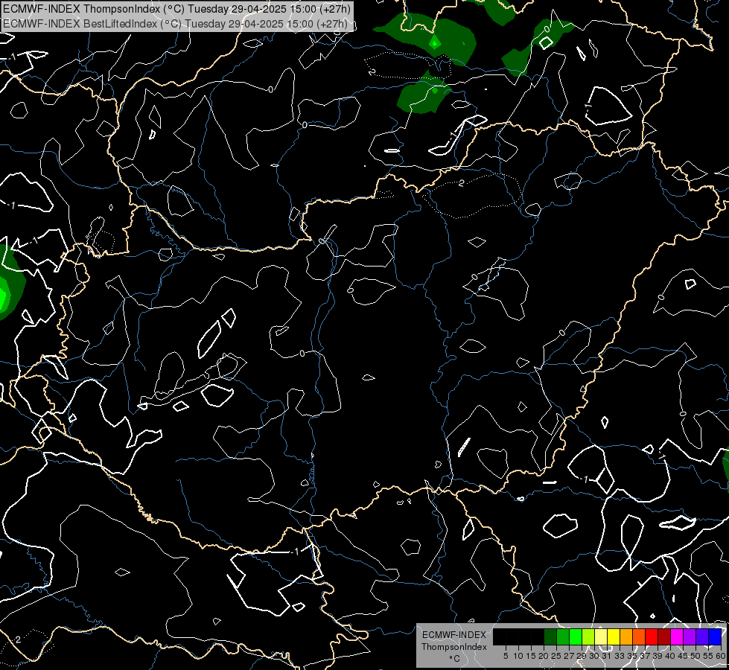
Task: Click the purple 45–50 legend swatch
Action: 690,636
